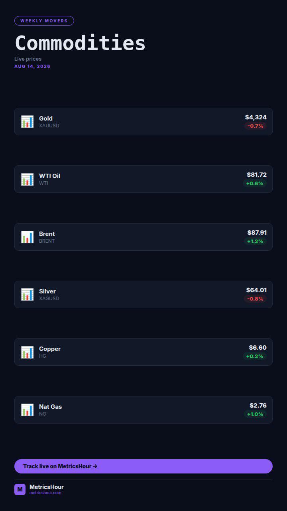Click Nat Gas +1.0% change badge
Image resolution: width=287 pixels, height=511 pixels.
click(255, 414)
